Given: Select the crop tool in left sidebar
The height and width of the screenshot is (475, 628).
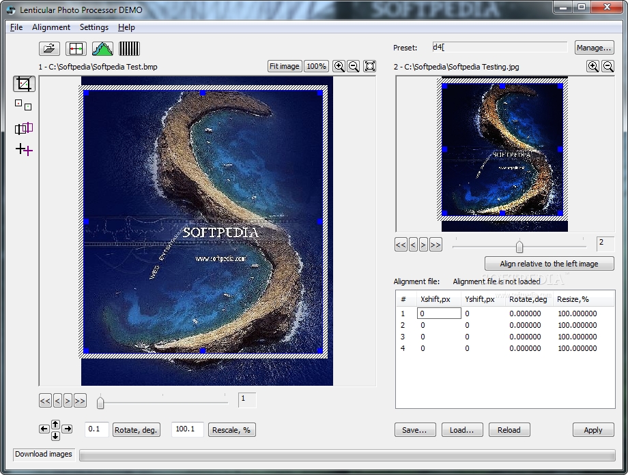Looking at the screenshot, I should (x=24, y=84).
